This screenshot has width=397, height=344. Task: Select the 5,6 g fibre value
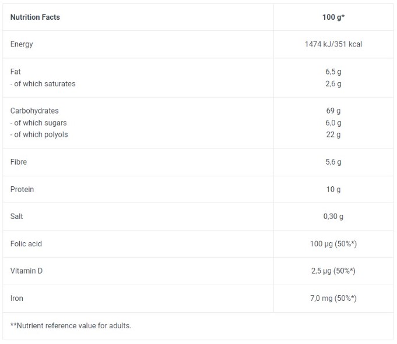tap(333, 162)
